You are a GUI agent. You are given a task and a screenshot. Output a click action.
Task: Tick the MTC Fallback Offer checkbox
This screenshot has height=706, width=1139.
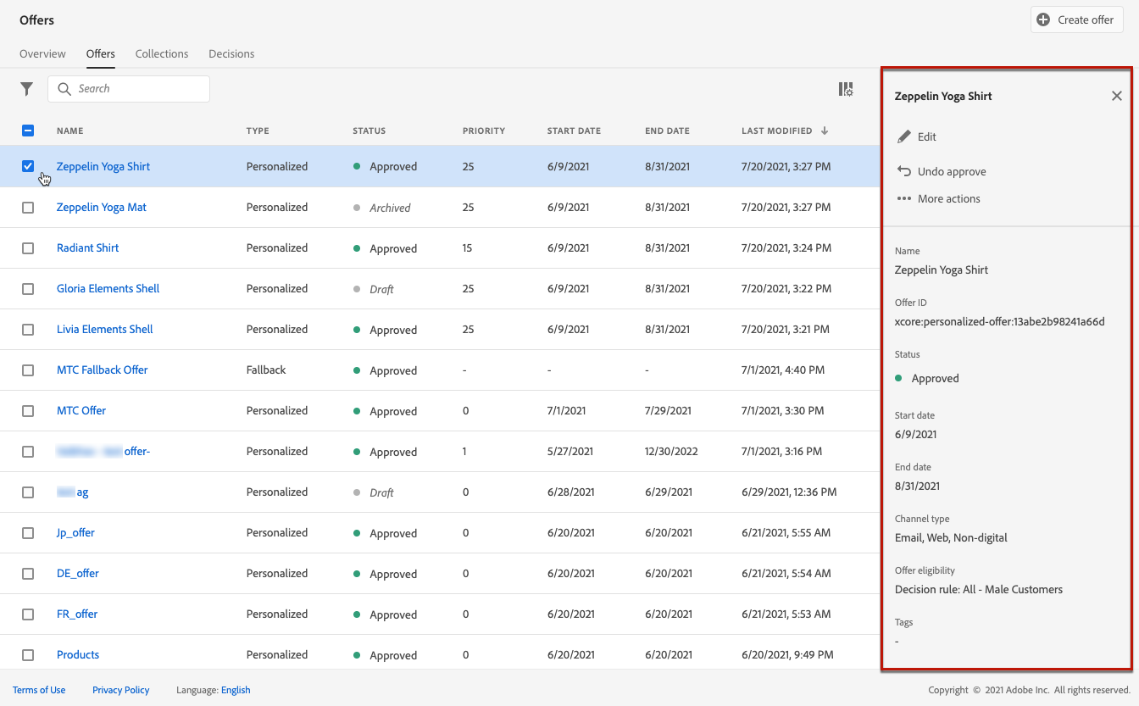(28, 370)
